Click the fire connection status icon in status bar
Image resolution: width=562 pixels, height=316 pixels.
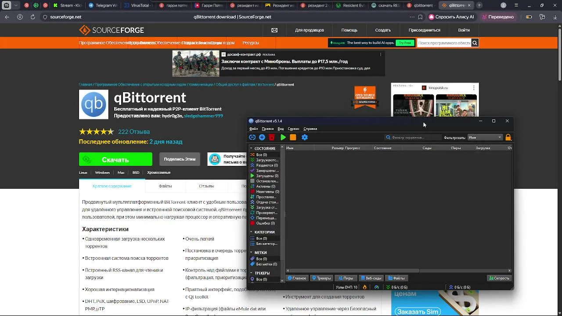pyautogui.click(x=364, y=287)
